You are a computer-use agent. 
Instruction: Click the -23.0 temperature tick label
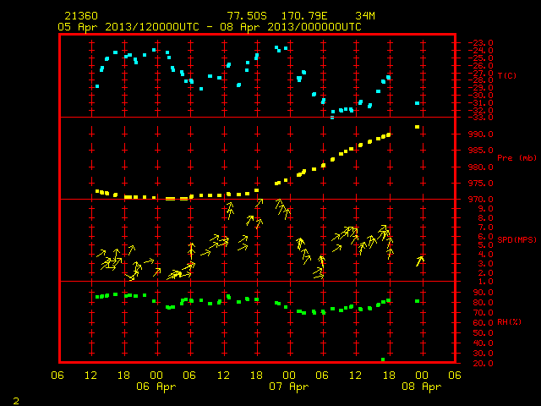pos(481,43)
